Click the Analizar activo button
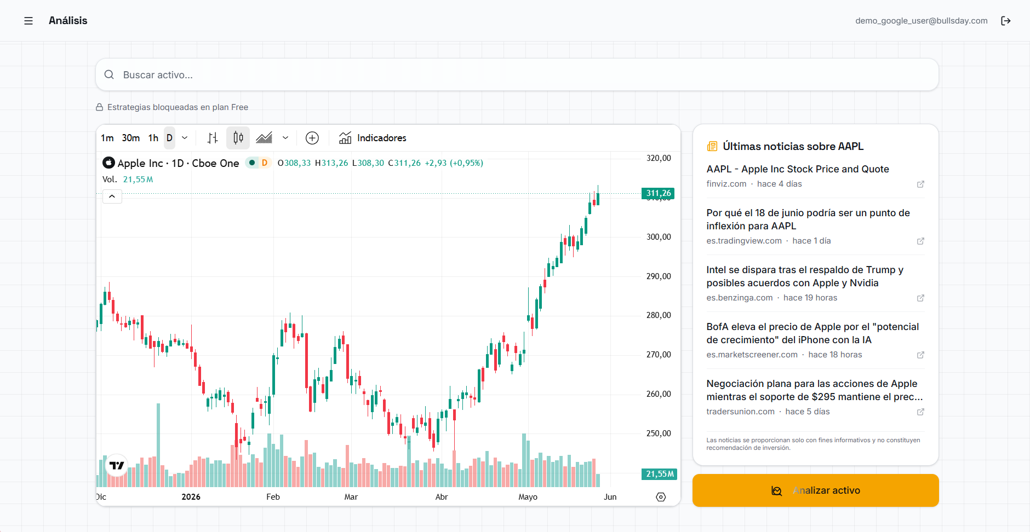The height and width of the screenshot is (532, 1030). [815, 490]
